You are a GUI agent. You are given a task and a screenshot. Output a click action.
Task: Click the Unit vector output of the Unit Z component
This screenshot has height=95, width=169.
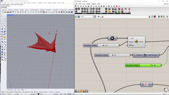153,55
